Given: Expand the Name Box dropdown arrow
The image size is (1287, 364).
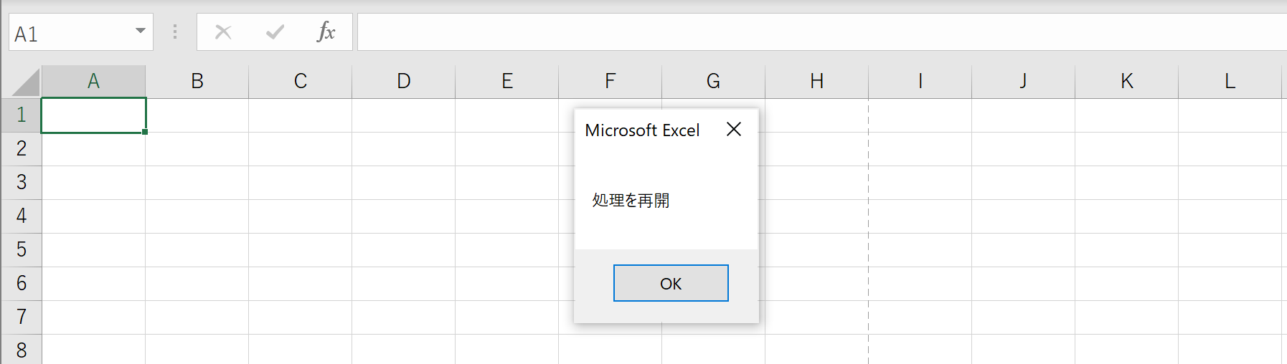Looking at the screenshot, I should (x=141, y=31).
